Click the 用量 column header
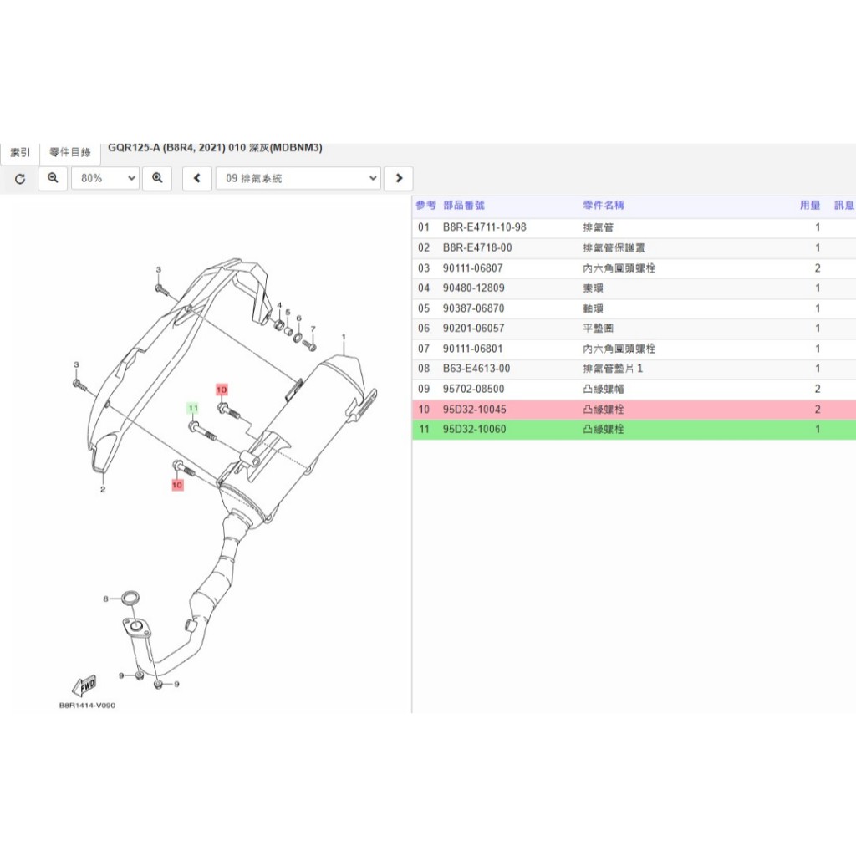This screenshot has height=856, width=856. 810,206
